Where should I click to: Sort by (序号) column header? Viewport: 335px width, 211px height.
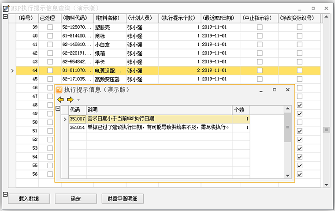[x=27, y=18]
